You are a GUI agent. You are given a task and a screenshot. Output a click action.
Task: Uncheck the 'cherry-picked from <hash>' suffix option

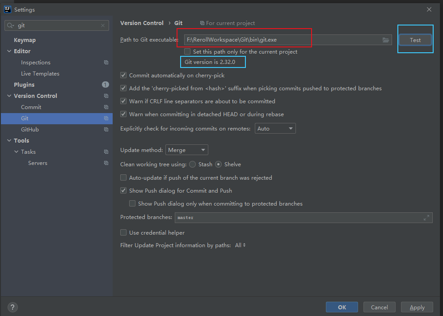(x=123, y=88)
